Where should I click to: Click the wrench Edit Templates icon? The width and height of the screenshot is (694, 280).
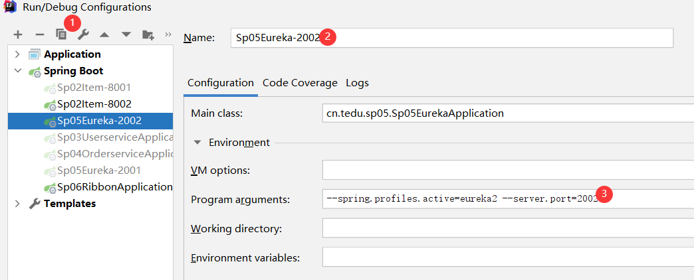[x=83, y=35]
